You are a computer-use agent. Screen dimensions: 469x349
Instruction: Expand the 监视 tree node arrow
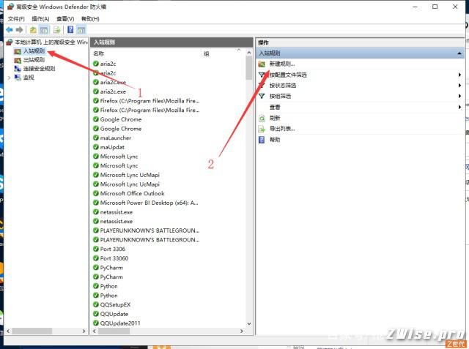(9, 78)
